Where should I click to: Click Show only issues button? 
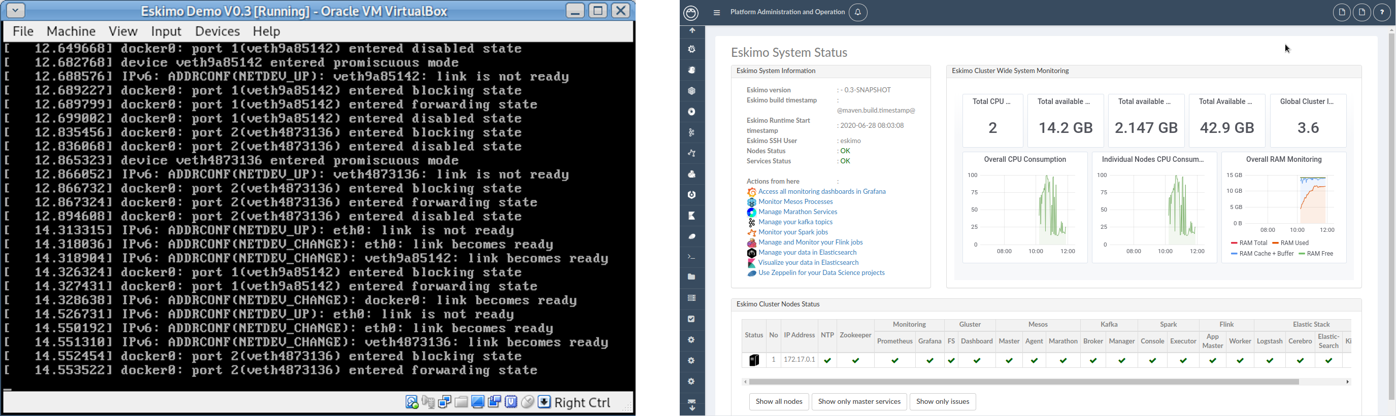coord(942,402)
